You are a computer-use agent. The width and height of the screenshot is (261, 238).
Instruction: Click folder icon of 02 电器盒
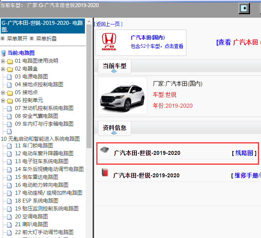(10, 69)
